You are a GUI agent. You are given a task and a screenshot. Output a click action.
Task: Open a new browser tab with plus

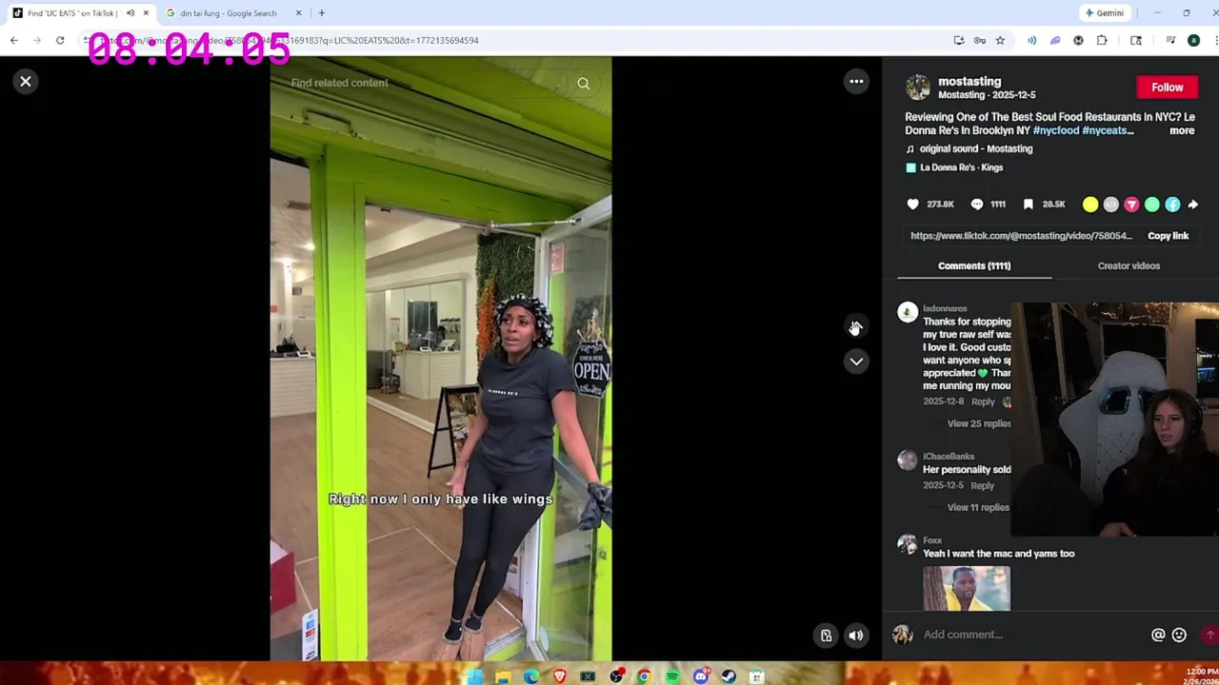322,13
